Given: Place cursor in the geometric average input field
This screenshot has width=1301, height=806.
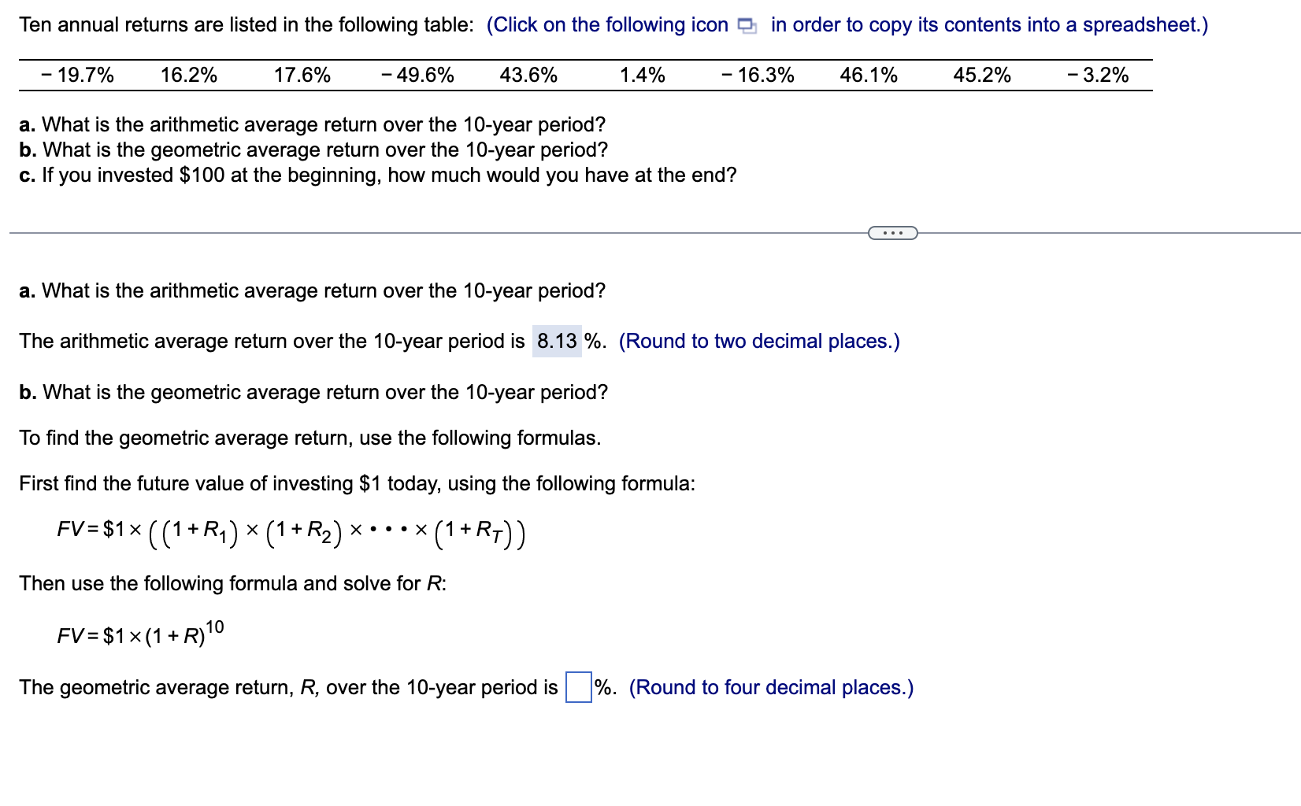Looking at the screenshot, I should pos(577,686).
